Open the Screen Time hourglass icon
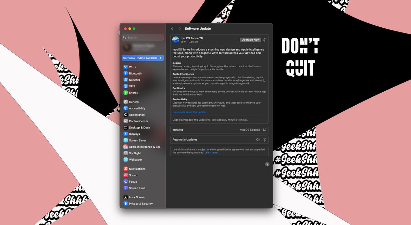This screenshot has height=225, width=411. pos(126,188)
